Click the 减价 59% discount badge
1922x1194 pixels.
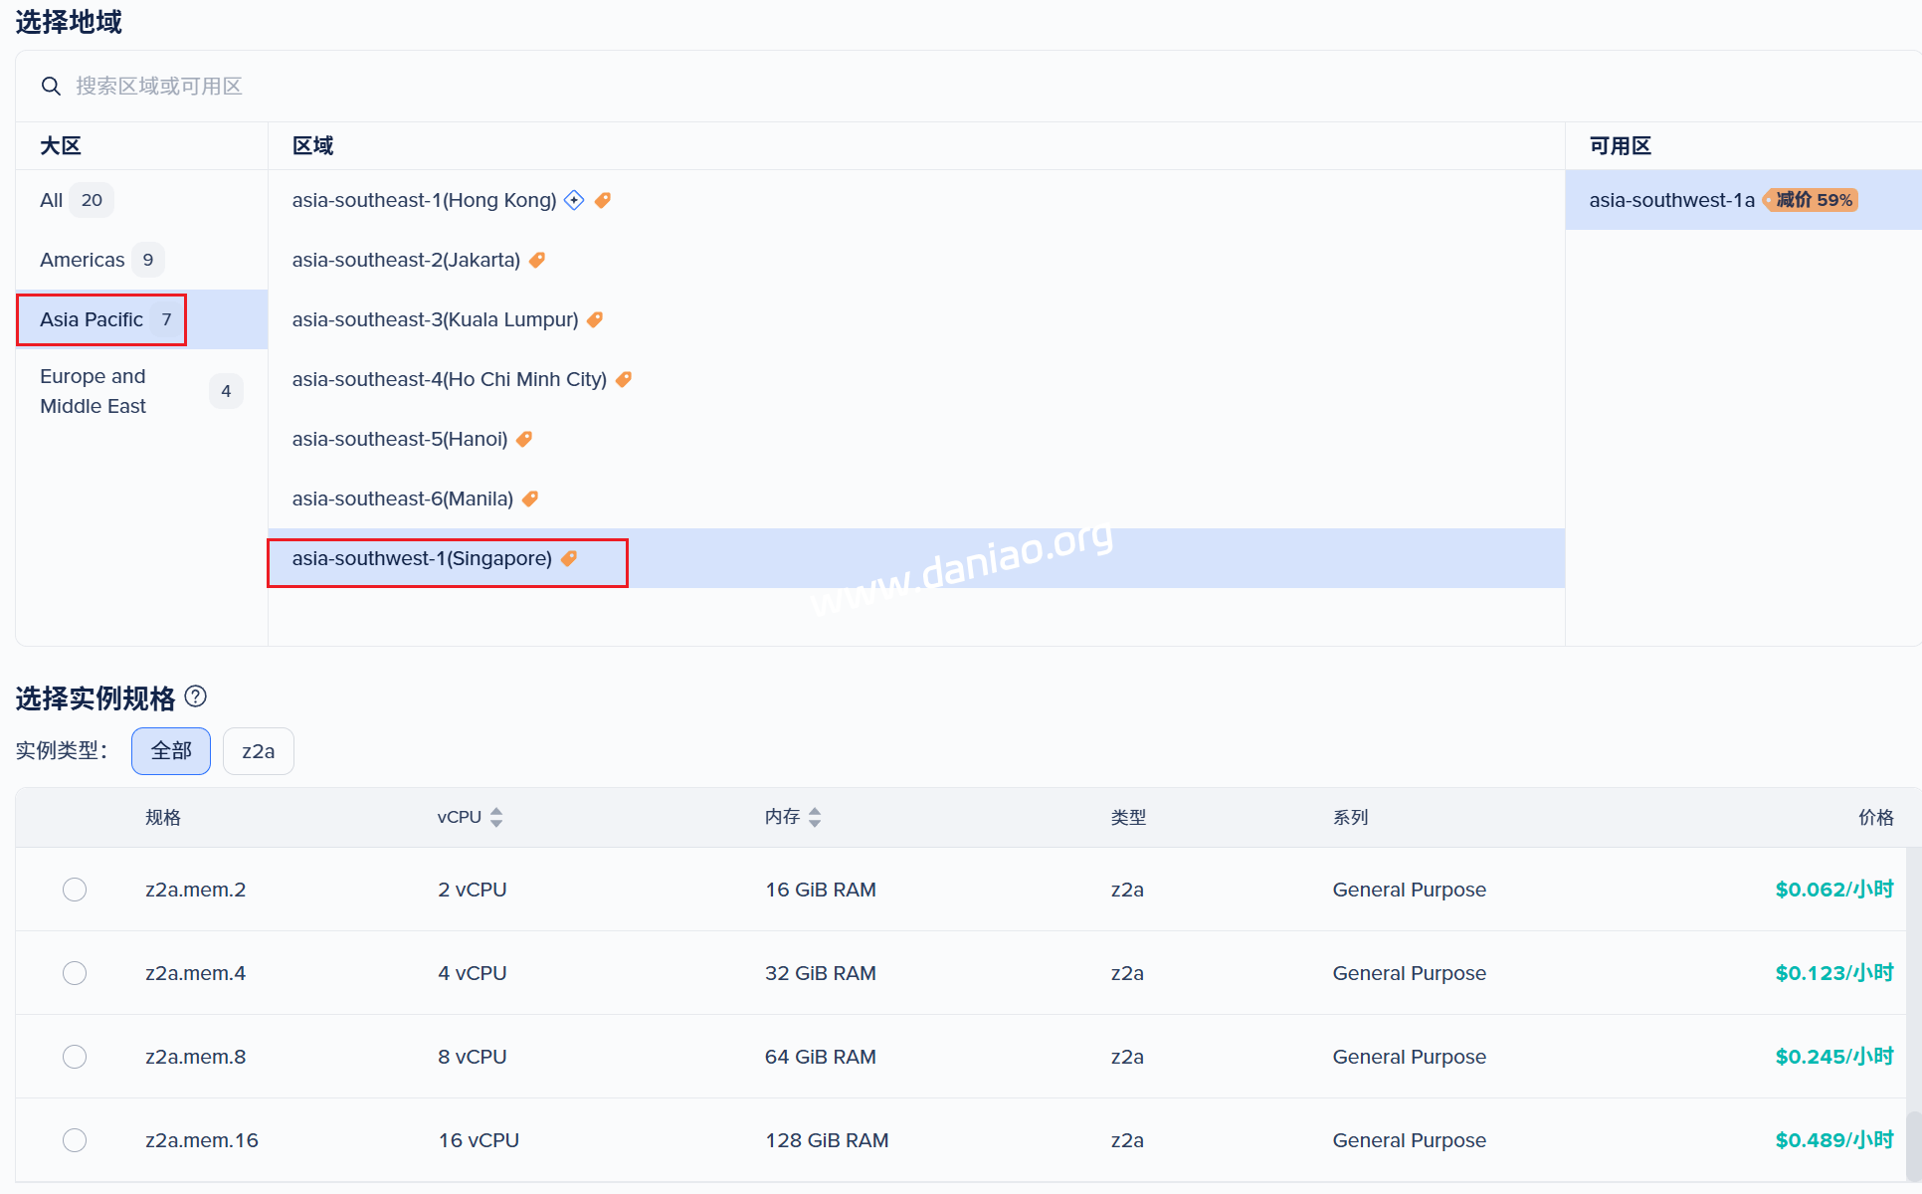1811,200
